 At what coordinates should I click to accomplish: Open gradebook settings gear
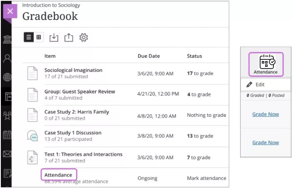(84, 38)
